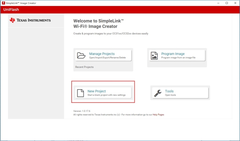Click 'Start a blank project with new settings'
This screenshot has height=141, width=240.
click(107, 95)
